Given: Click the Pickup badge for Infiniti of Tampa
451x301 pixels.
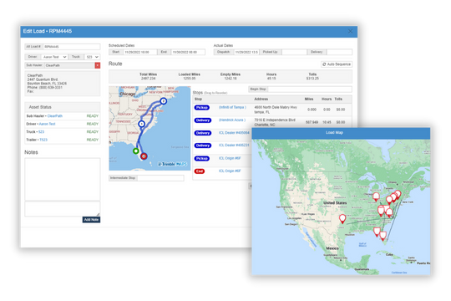Looking at the screenshot, I should pos(201,107).
